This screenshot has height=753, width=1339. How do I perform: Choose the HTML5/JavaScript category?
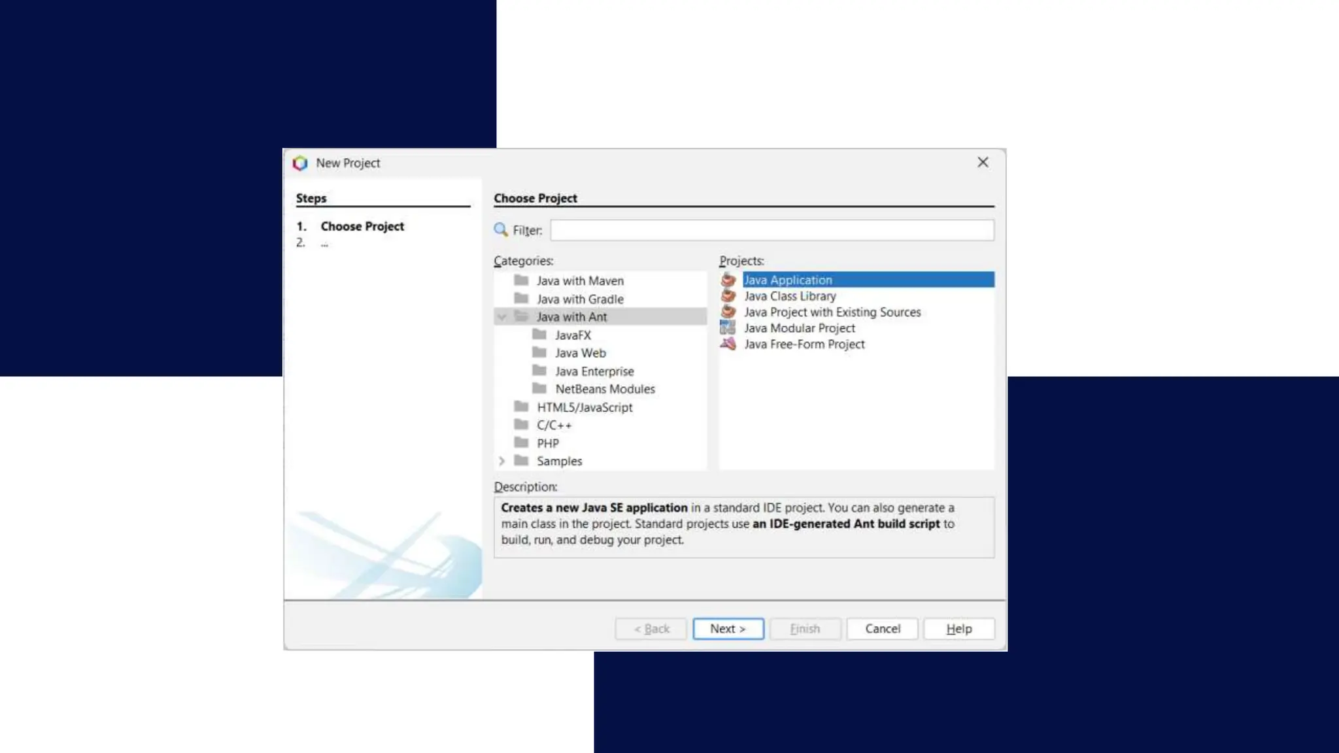point(584,407)
